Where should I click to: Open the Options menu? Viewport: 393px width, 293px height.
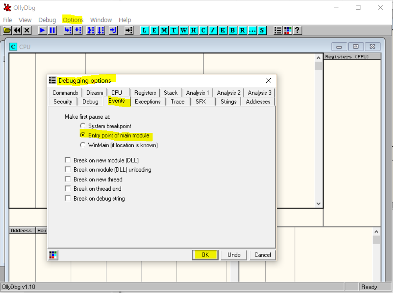tap(73, 20)
